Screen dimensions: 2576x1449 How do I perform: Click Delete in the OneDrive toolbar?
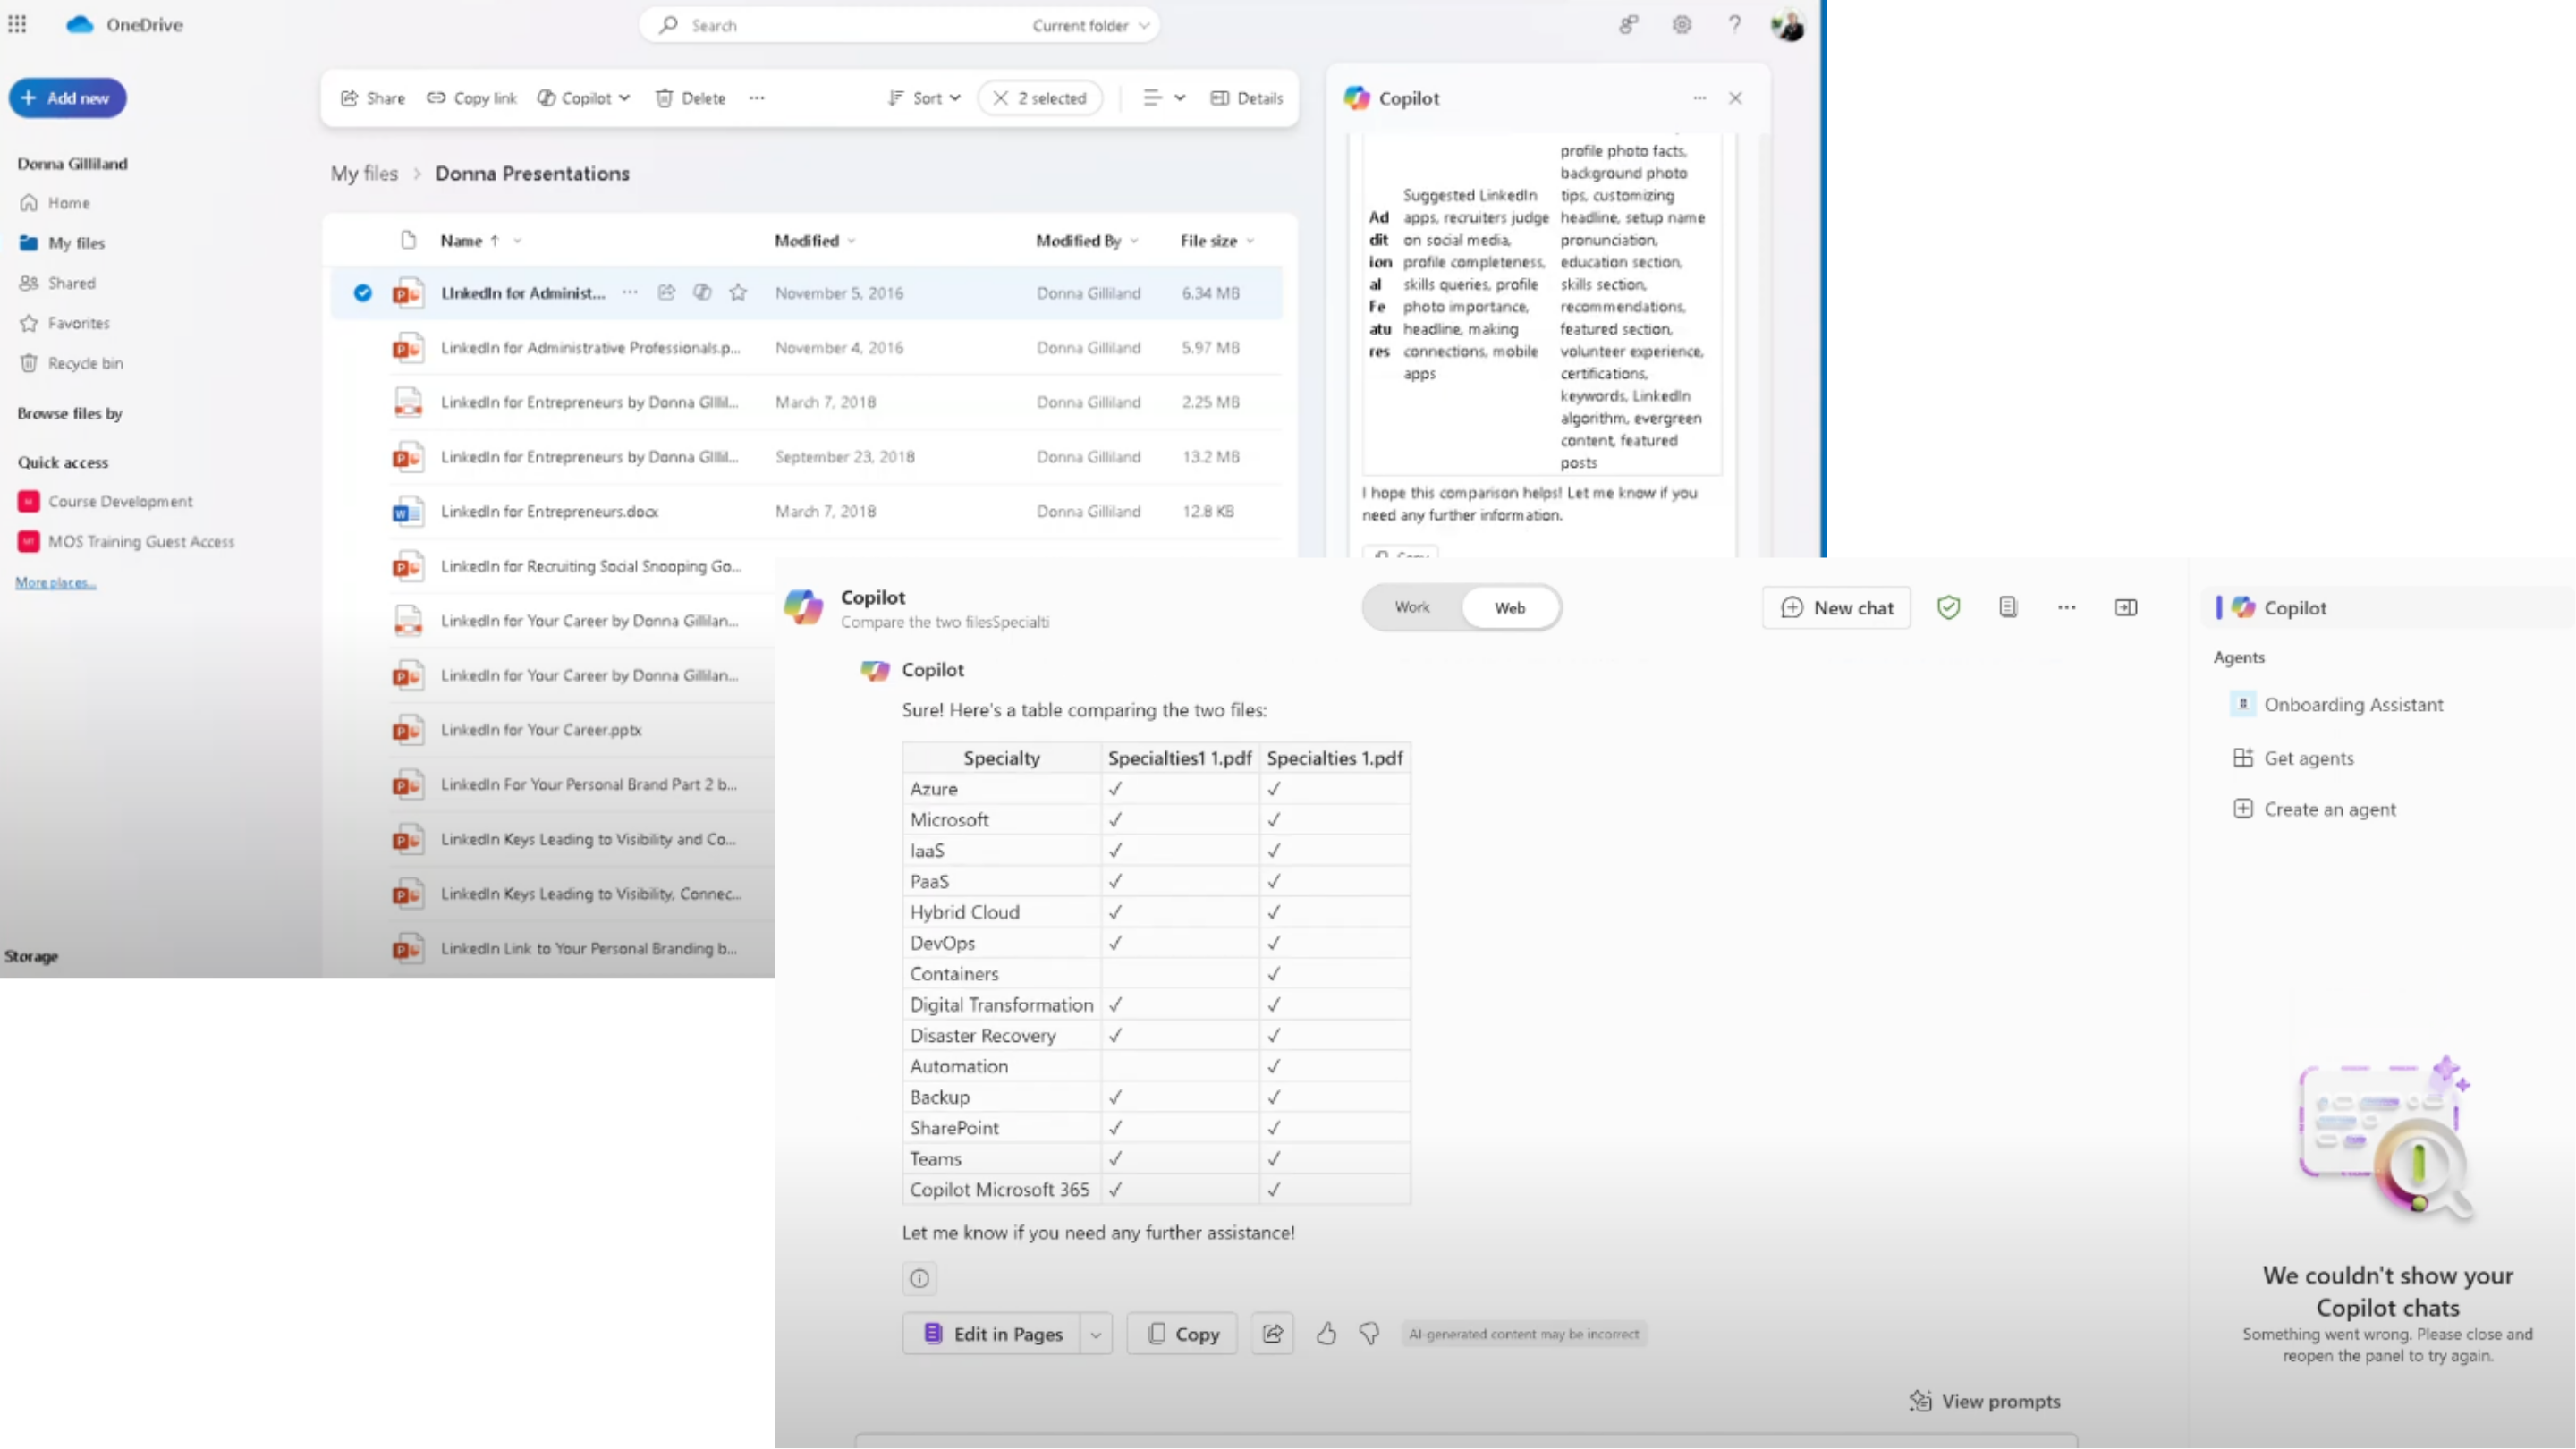point(690,98)
